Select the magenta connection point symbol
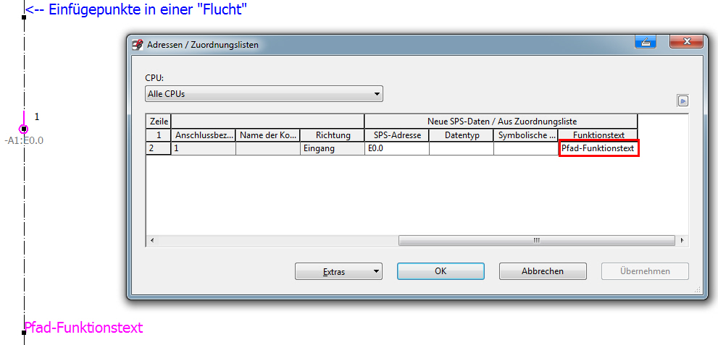 [x=24, y=129]
